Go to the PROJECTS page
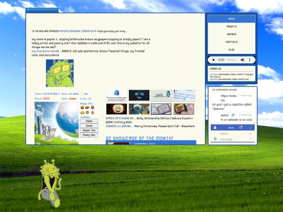The image size is (283, 212). [232, 27]
